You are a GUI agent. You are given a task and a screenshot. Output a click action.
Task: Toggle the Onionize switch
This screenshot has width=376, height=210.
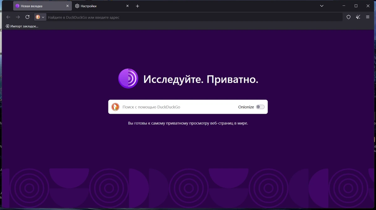(x=260, y=107)
